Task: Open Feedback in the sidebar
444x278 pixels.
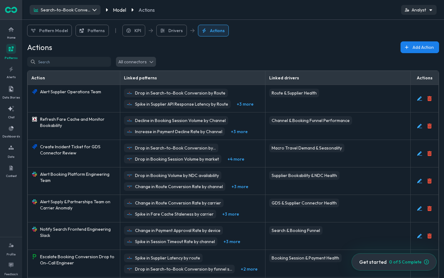Action: pos(11,269)
